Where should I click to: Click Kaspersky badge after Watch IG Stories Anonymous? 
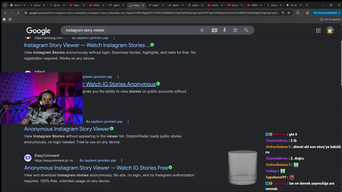tap(158, 84)
